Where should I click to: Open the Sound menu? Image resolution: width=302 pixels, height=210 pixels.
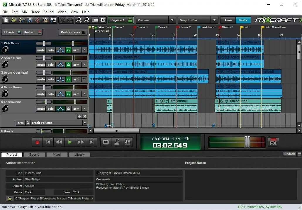click(49, 12)
